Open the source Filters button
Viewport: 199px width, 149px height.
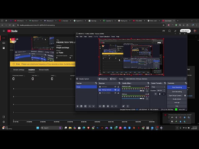(113, 79)
